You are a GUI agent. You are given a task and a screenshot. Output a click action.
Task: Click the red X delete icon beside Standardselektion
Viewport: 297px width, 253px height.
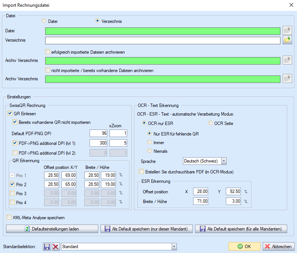(x=55, y=247)
